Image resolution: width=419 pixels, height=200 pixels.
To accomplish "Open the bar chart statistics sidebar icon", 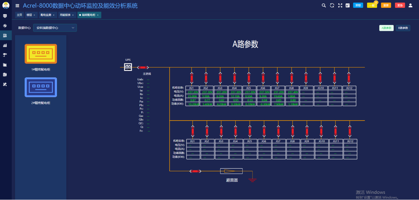I will (x=5, y=45).
